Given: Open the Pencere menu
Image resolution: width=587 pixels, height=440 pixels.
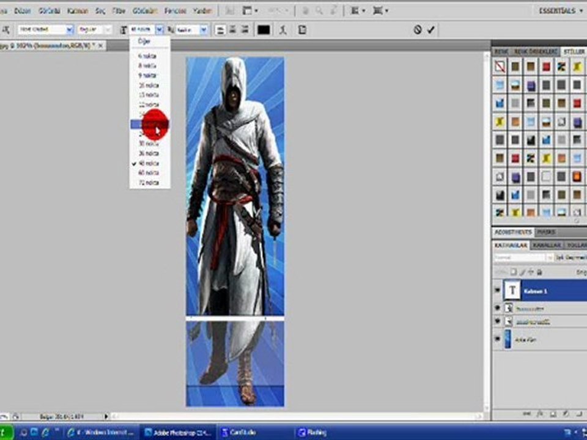Looking at the screenshot, I should pyautogui.click(x=175, y=11).
